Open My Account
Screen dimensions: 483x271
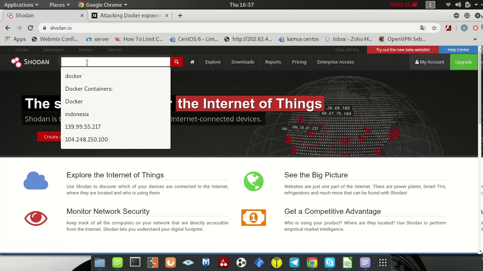[429, 62]
